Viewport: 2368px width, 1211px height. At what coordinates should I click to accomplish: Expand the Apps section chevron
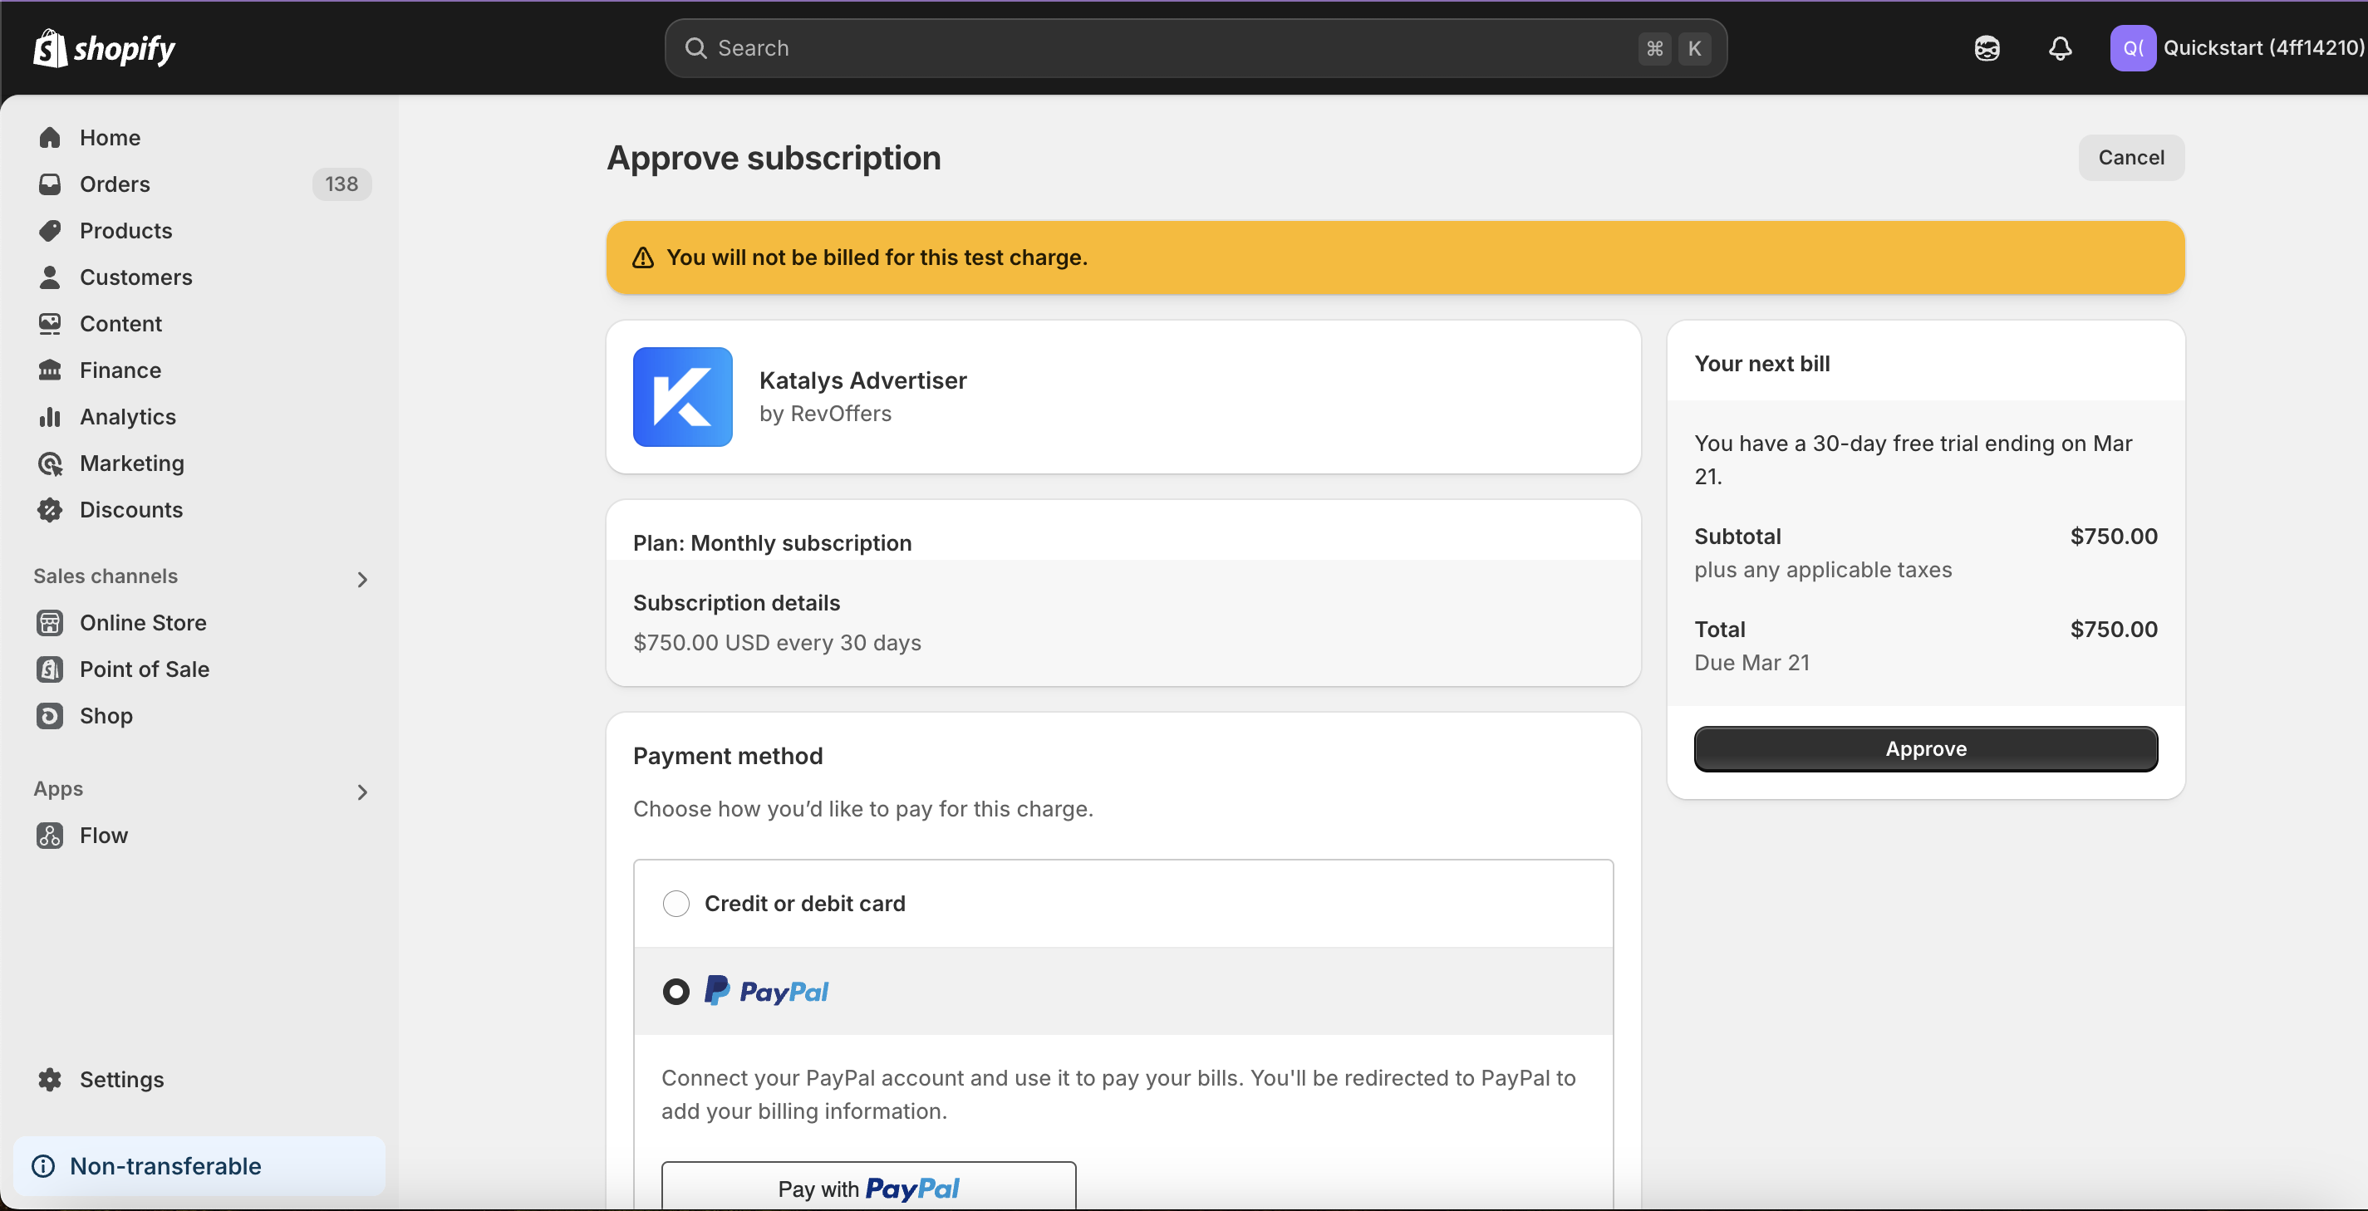point(361,792)
